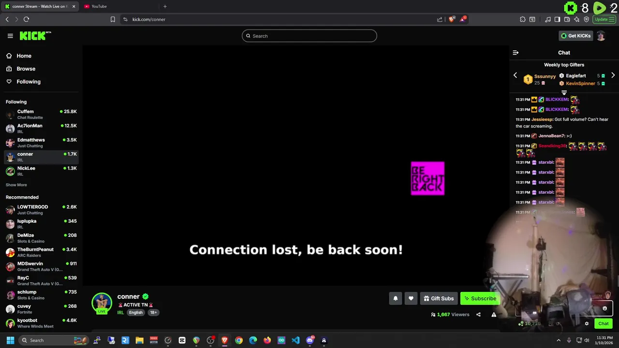Click Eaglefart gifter name
The image size is (619, 348).
click(x=575, y=76)
